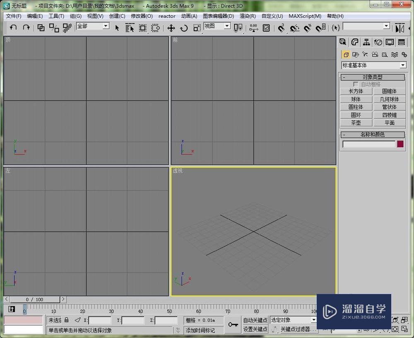Collapse the 对象类型 rollout
Screen dimensions: 414x338
(x=344, y=77)
